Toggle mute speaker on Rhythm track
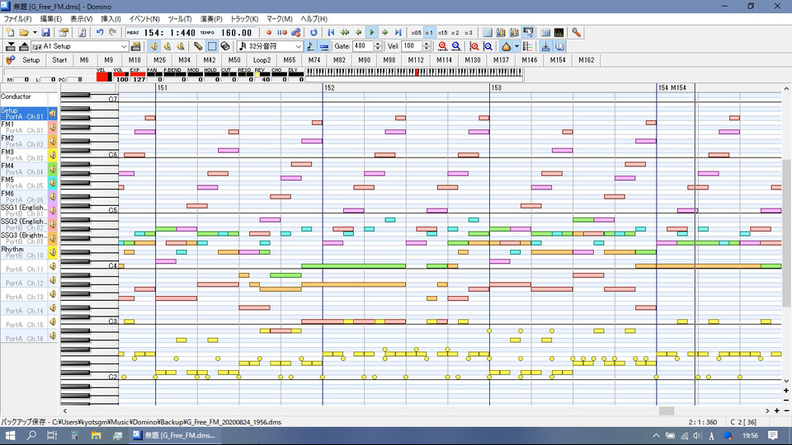 pyautogui.click(x=53, y=252)
